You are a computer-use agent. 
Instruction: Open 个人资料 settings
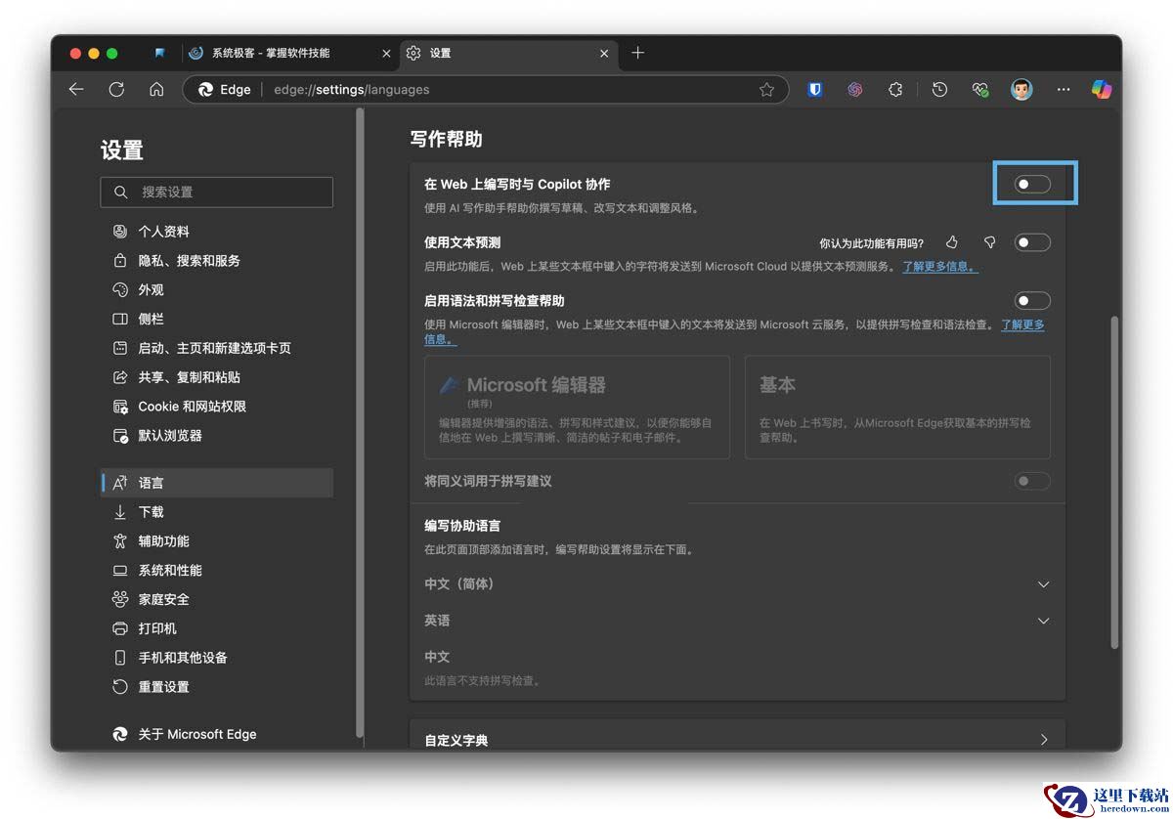(217, 232)
